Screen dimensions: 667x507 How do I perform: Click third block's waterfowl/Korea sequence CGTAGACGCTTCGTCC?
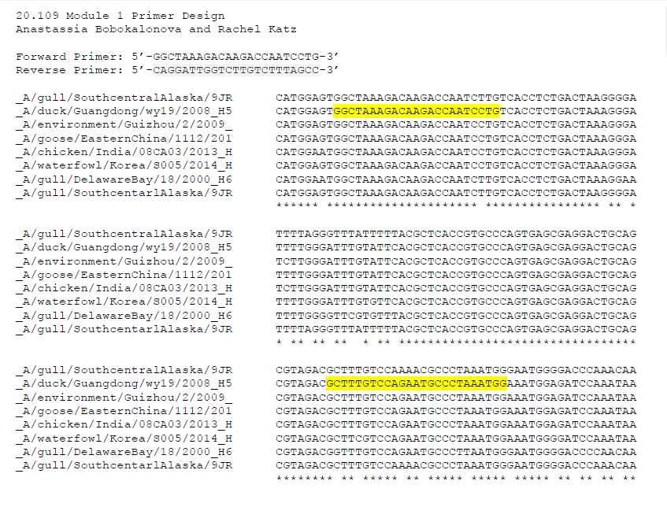(456, 439)
